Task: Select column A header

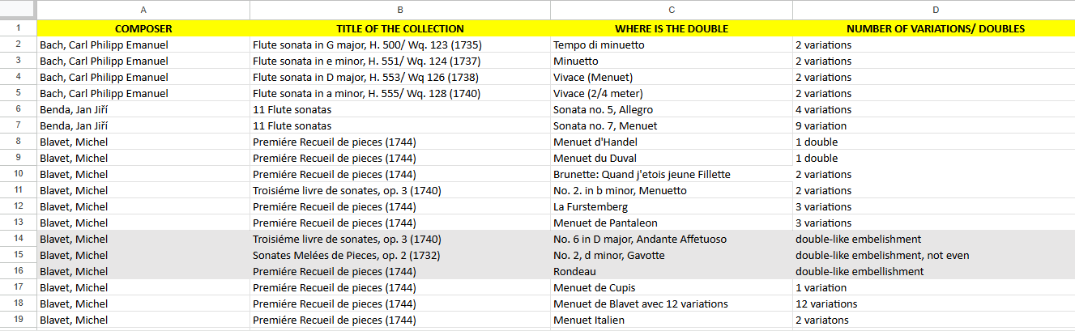Action: click(143, 10)
